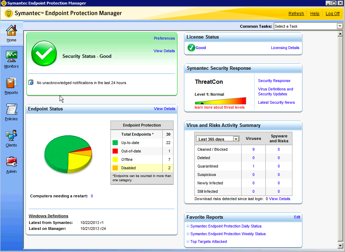Click Suspicious viruses count 0
Screen dimensions: 345x252
click(253, 175)
